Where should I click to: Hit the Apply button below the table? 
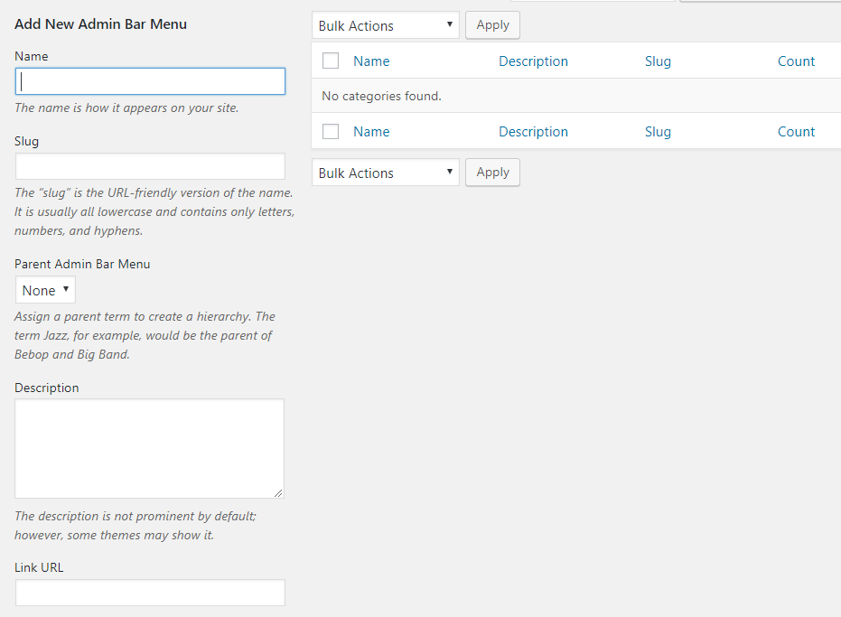pyautogui.click(x=492, y=173)
